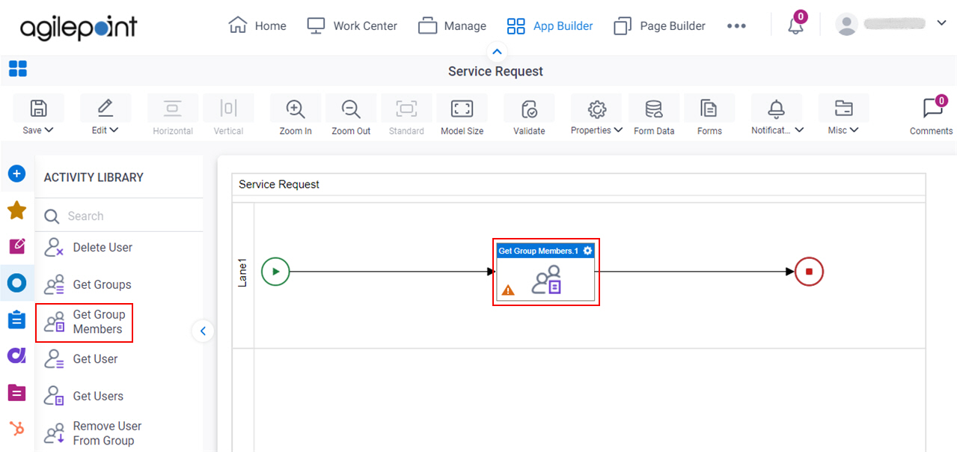
Task: Select the Get Group Members.1 activity title
Action: point(538,251)
